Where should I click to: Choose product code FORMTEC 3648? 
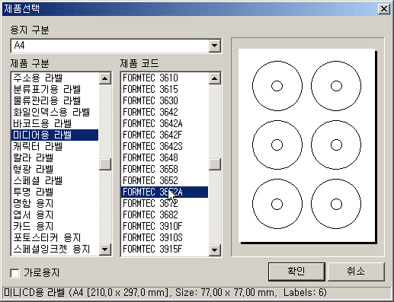[x=165, y=157]
